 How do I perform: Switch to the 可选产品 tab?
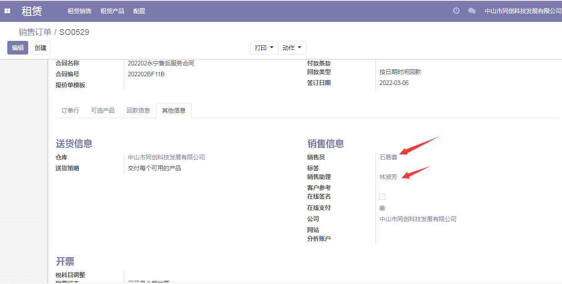(103, 110)
